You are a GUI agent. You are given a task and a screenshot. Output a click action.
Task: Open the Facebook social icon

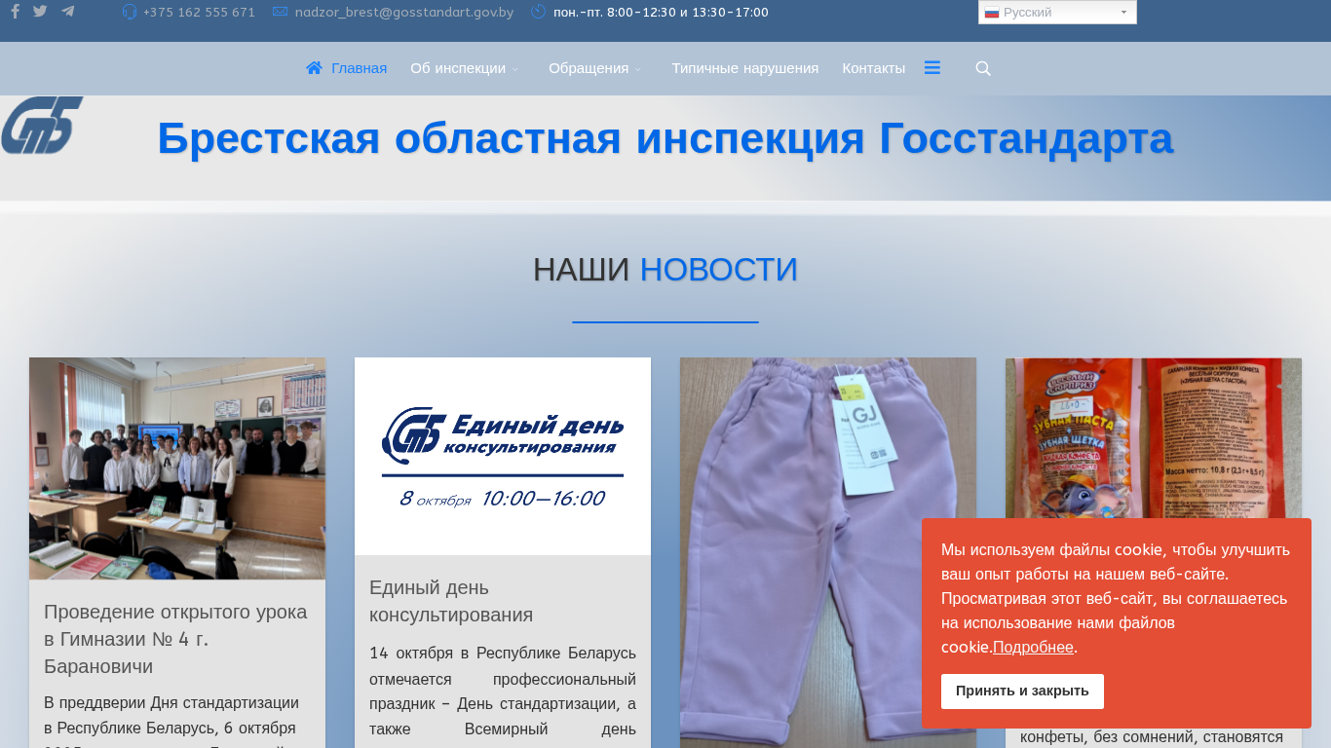[x=15, y=12]
